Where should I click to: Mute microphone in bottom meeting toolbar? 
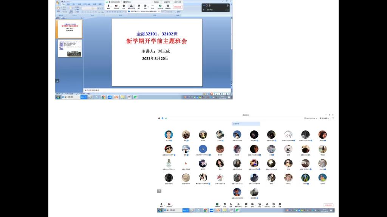point(161,205)
